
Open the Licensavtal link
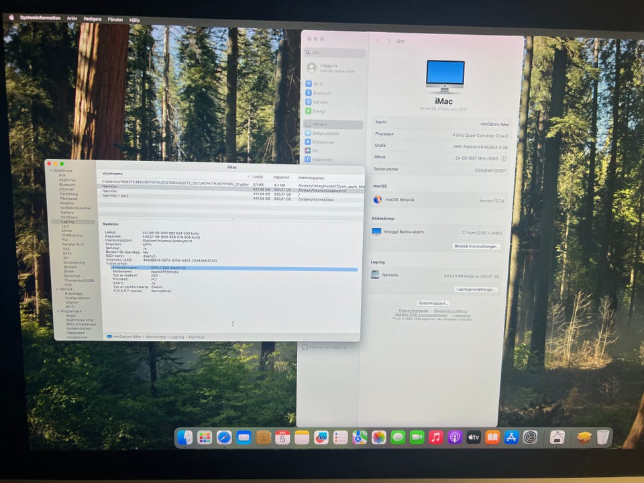462,315
